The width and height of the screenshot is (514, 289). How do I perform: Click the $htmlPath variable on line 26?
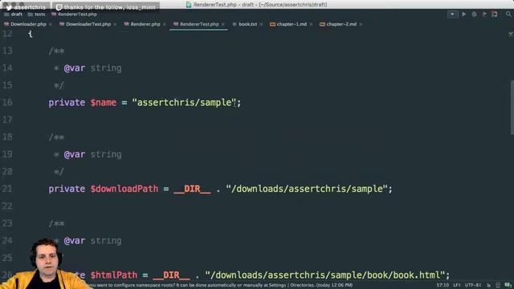pyautogui.click(x=114, y=275)
